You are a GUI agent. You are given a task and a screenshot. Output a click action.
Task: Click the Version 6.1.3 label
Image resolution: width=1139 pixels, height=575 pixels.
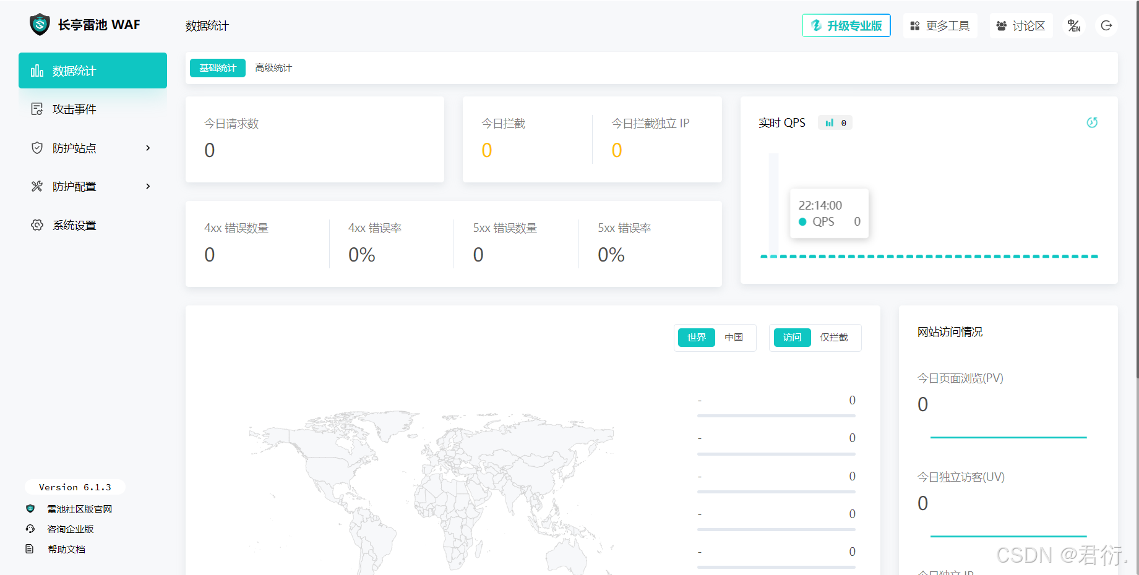click(x=75, y=487)
